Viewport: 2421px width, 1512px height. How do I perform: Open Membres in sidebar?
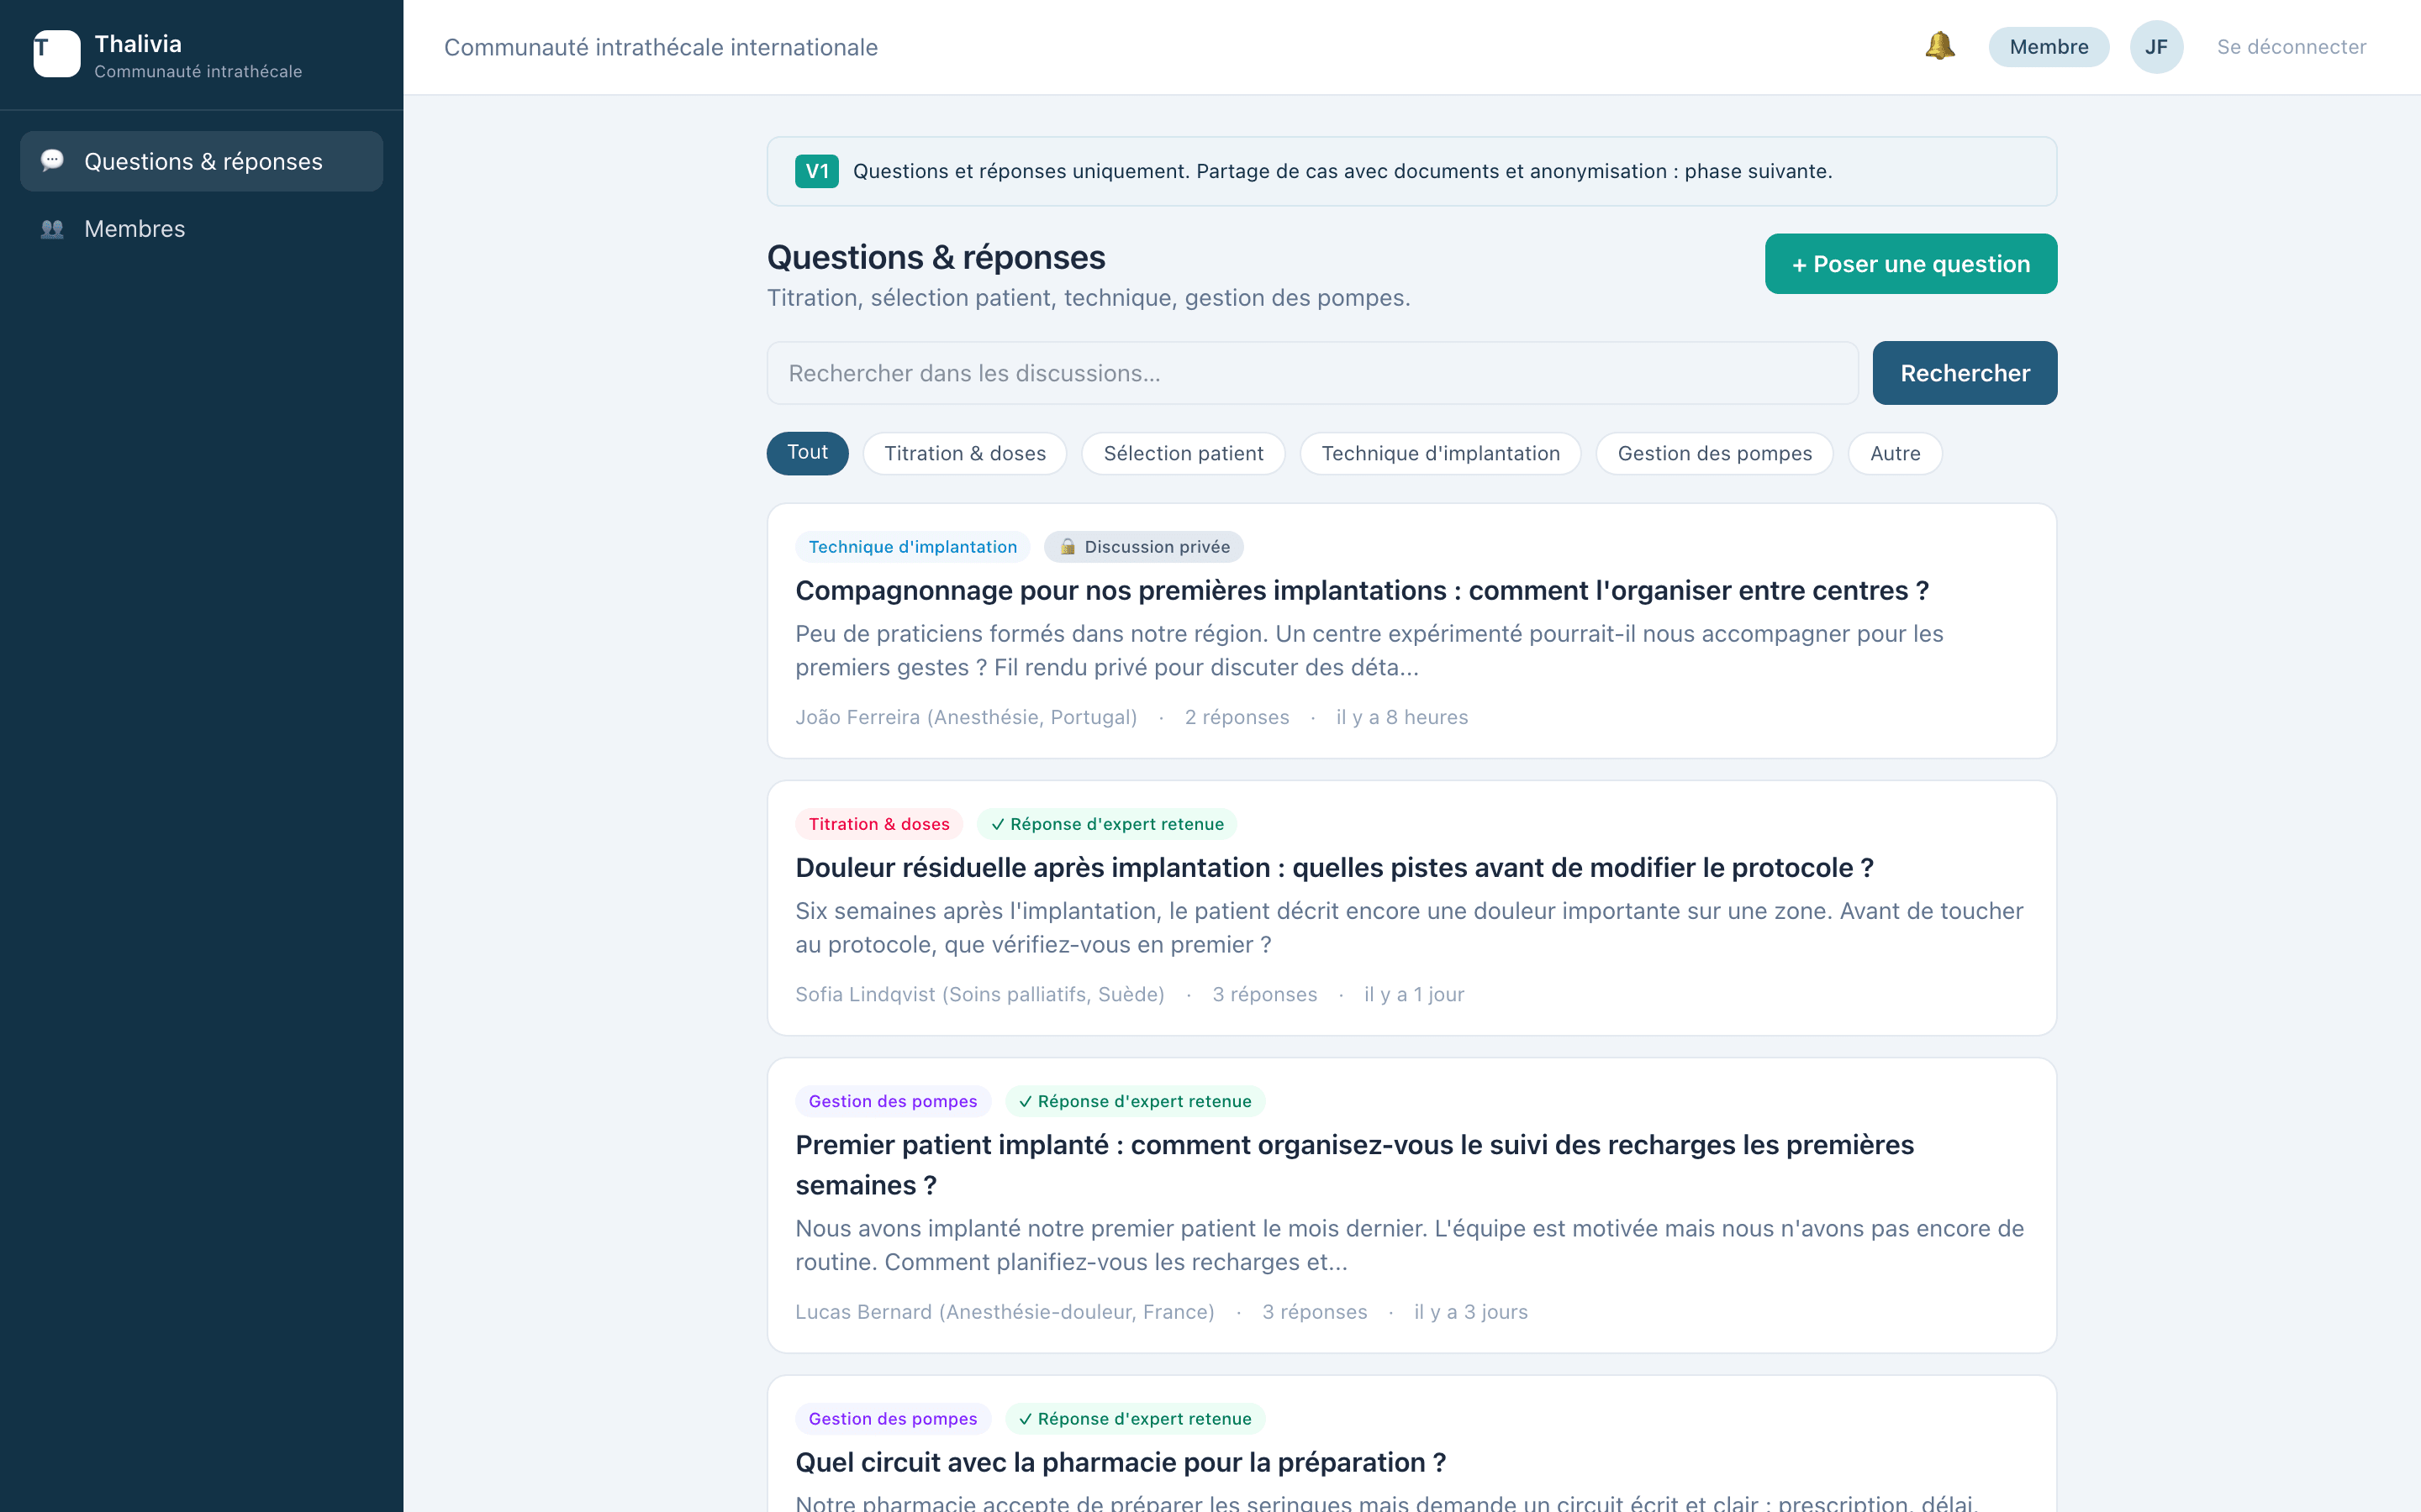tap(201, 229)
